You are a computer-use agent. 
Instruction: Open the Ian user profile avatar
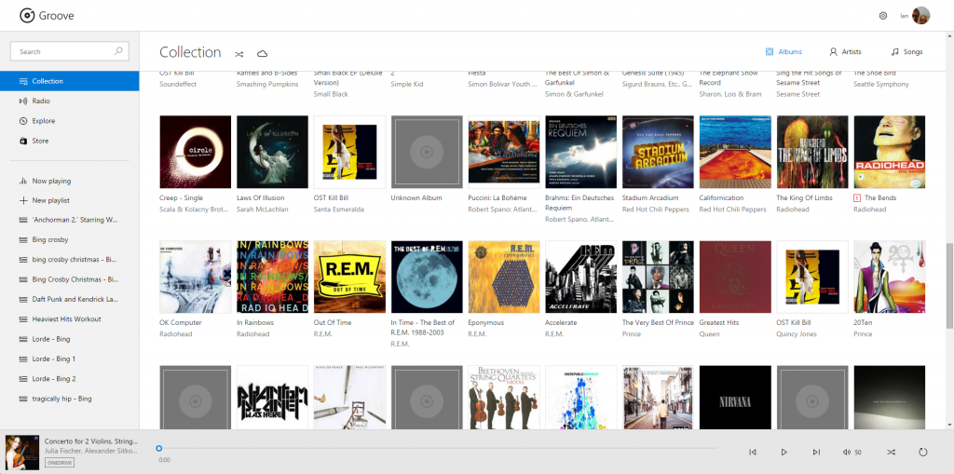[920, 15]
